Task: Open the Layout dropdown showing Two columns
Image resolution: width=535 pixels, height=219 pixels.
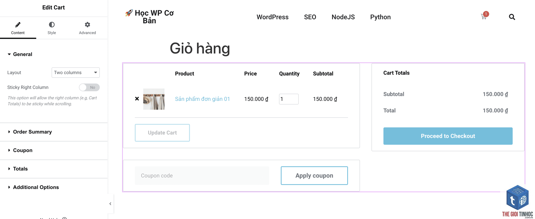Action: (x=76, y=72)
